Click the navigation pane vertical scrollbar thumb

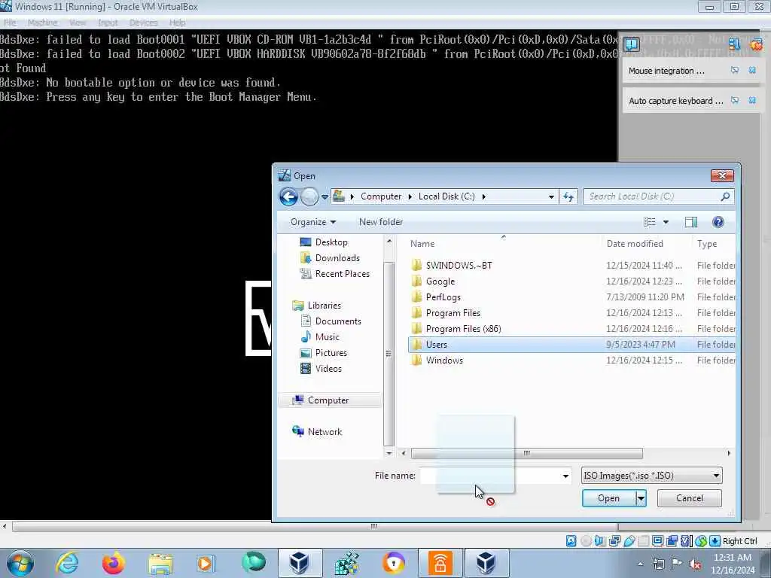click(389, 354)
